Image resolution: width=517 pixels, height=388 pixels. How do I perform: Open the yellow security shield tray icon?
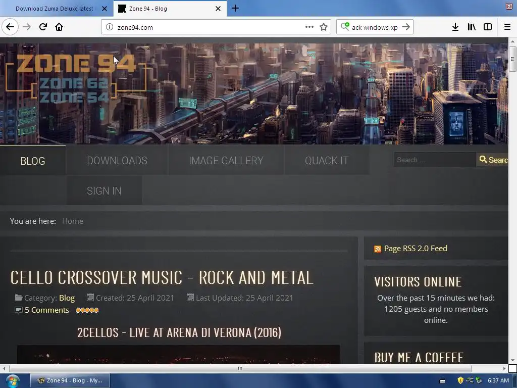pos(460,380)
